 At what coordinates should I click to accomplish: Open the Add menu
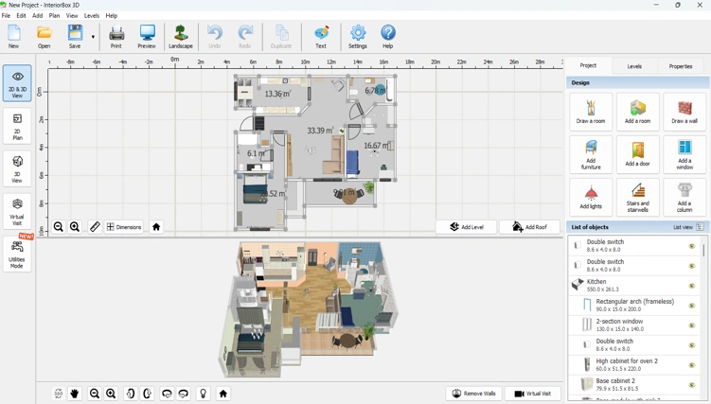38,15
